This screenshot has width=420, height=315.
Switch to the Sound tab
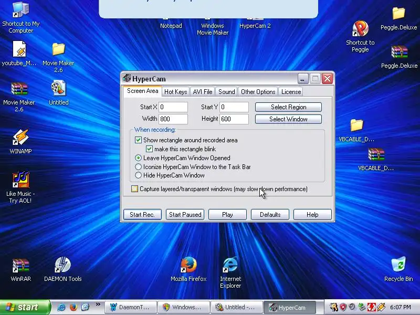[x=227, y=92]
